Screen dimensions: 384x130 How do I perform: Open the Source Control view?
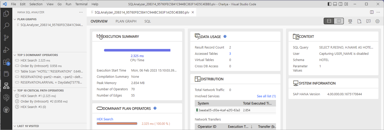tap(6, 38)
